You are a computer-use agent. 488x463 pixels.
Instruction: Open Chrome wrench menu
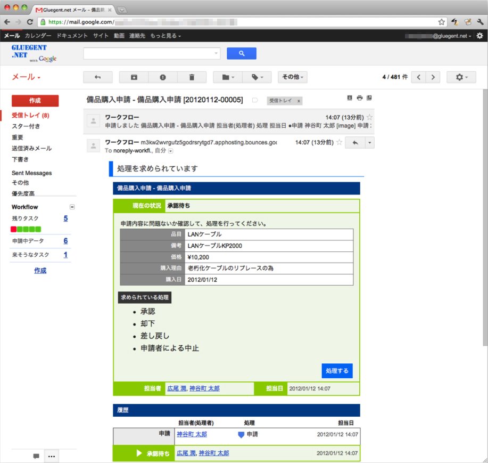(x=480, y=22)
